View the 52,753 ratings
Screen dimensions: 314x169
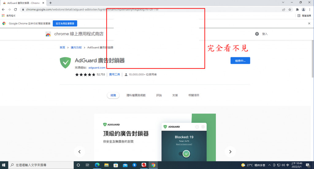click(101, 74)
